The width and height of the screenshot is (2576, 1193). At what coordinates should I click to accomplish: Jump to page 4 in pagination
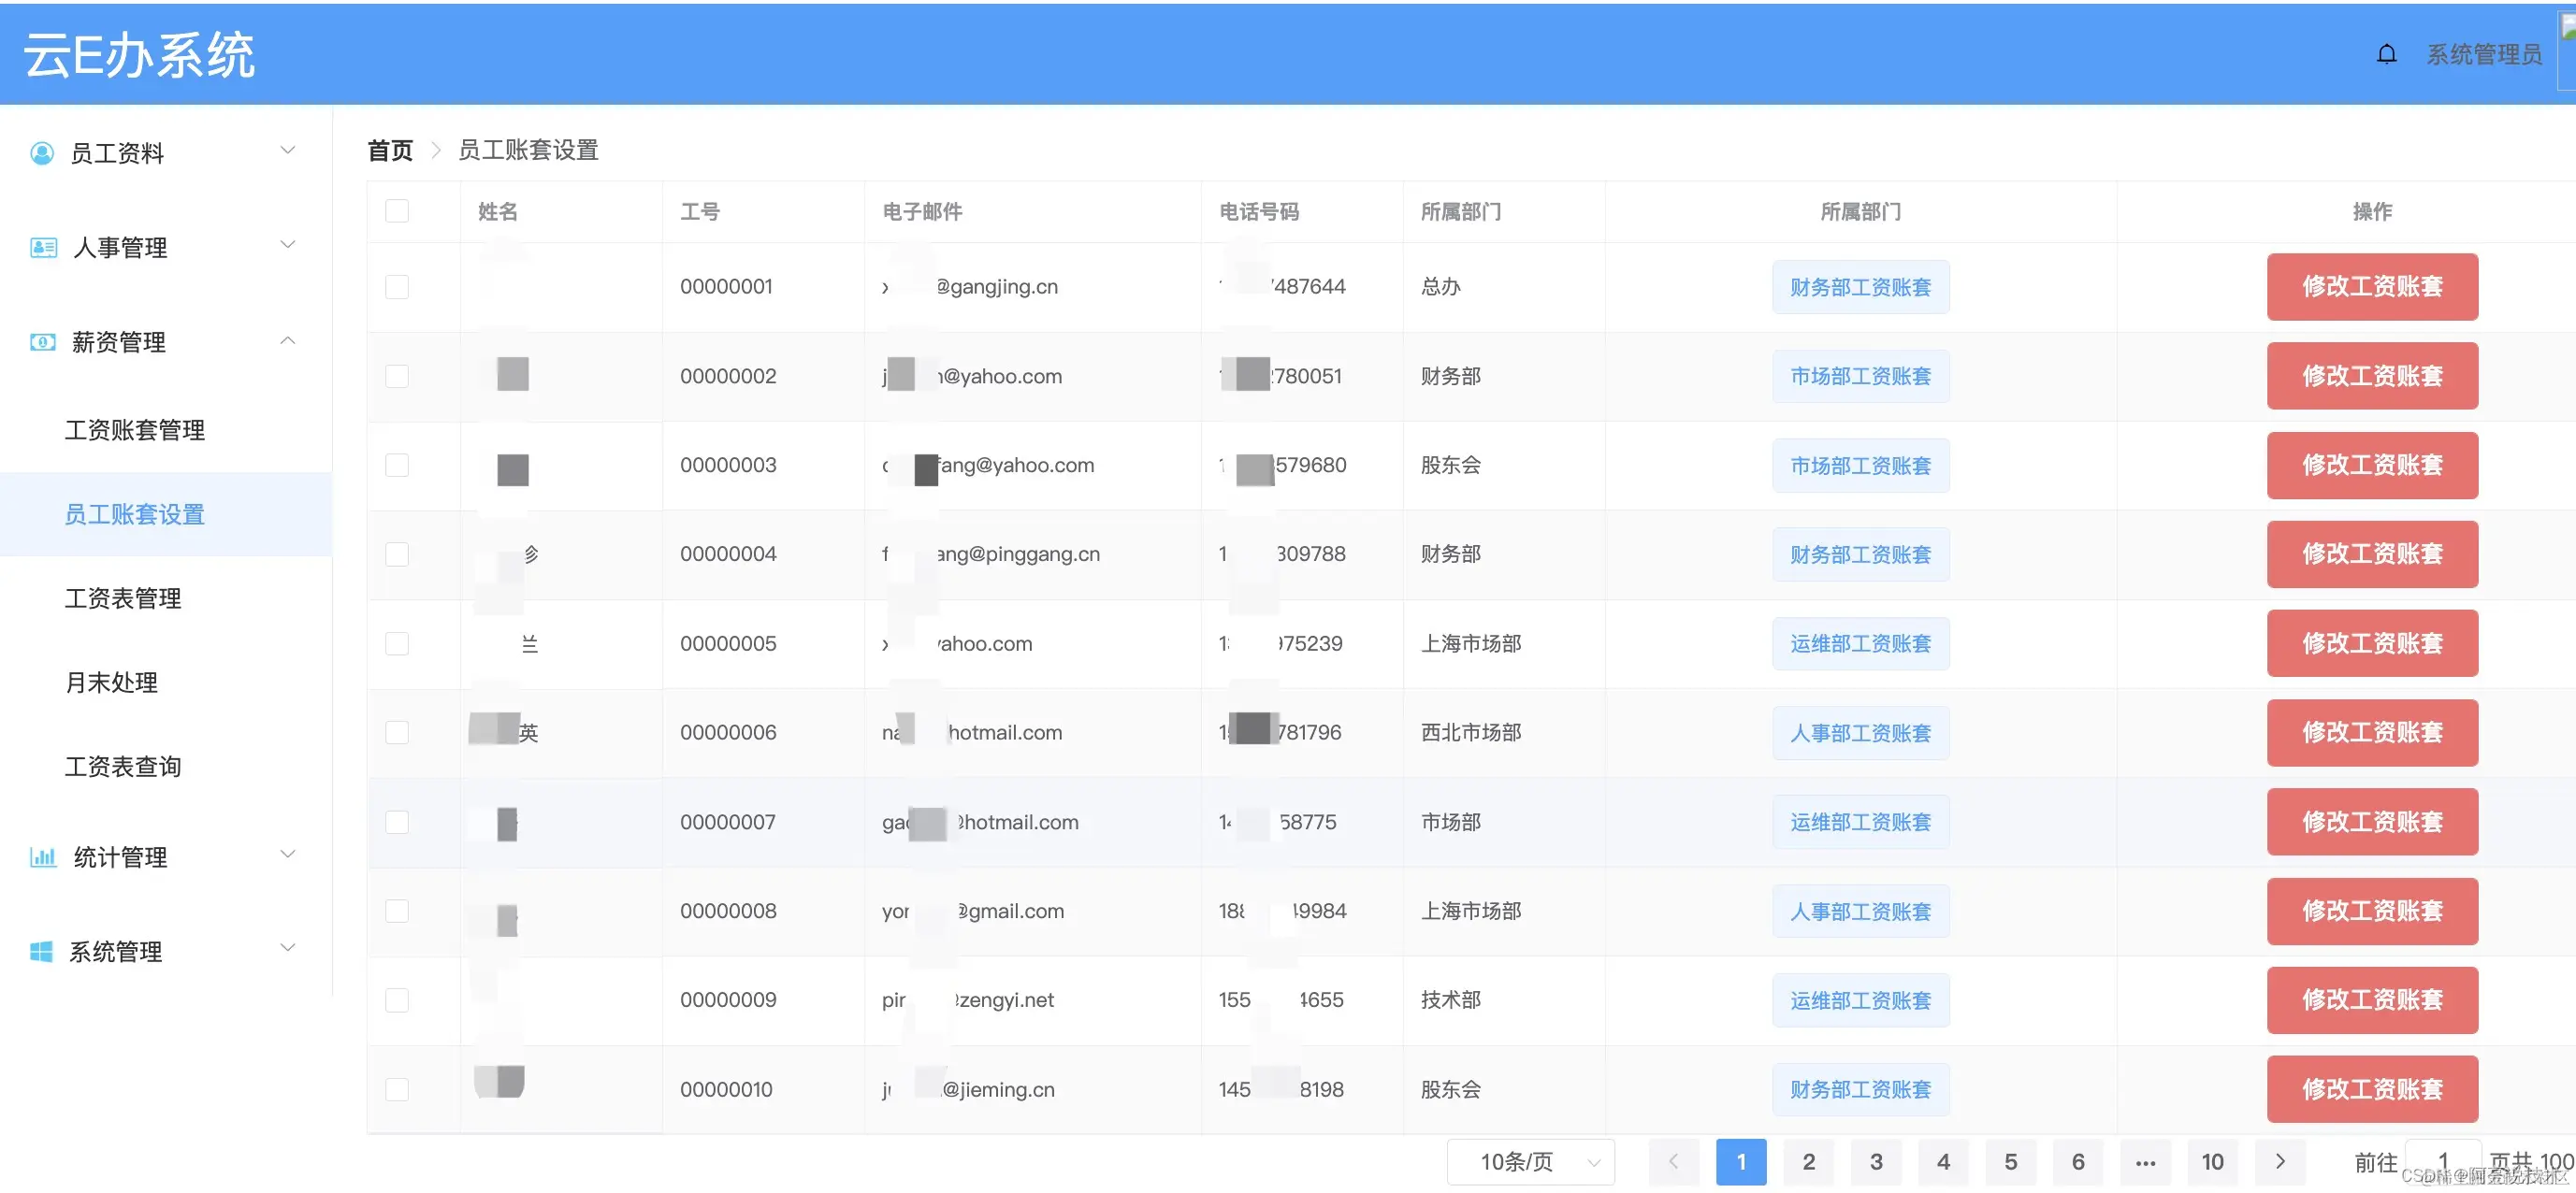1942,1161
